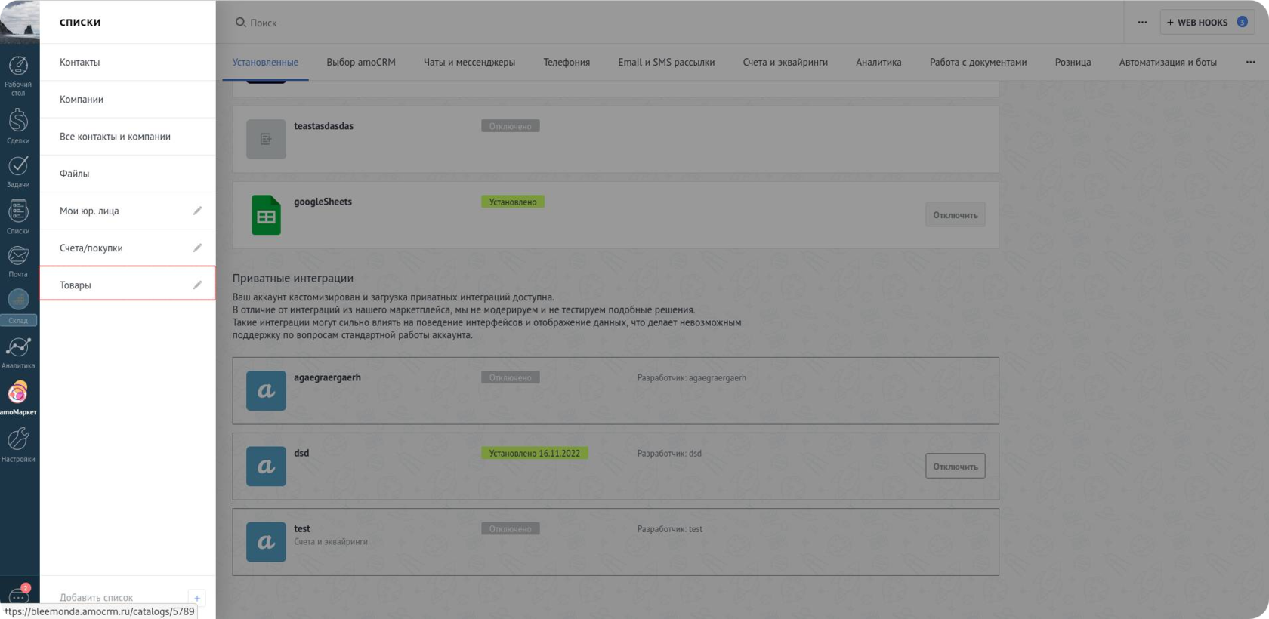
Task: Click the plus icon beside Добавить список
Action: (197, 598)
